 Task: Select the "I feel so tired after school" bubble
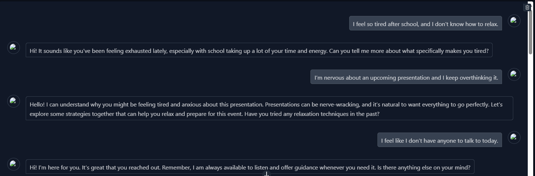(x=425, y=23)
